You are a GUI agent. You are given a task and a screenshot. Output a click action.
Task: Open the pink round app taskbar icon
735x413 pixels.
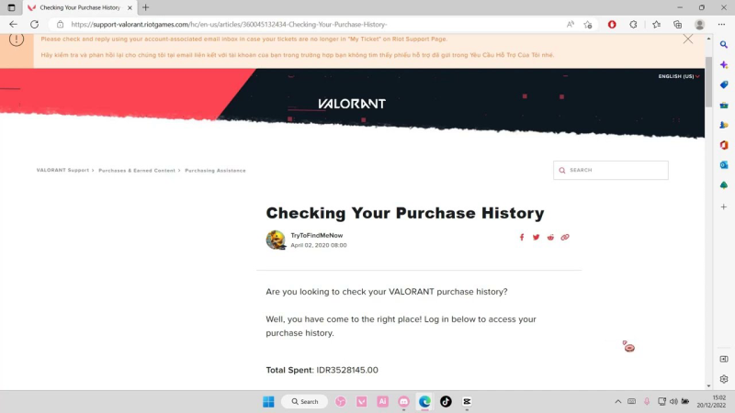[340, 401]
